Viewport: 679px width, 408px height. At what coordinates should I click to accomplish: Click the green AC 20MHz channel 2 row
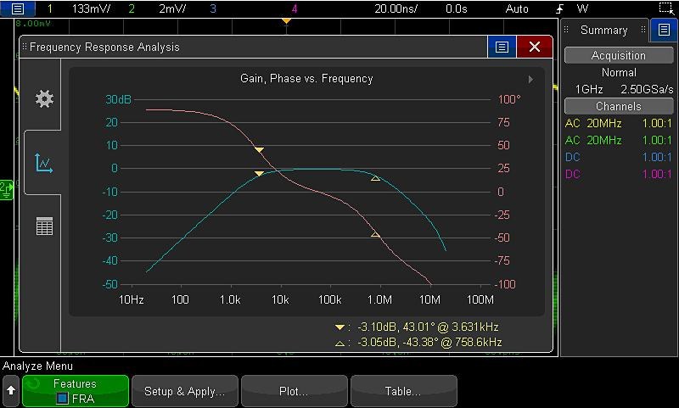click(x=619, y=140)
